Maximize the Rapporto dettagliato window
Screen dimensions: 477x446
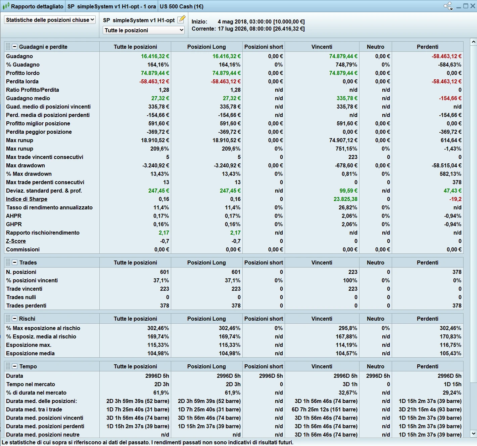tap(466, 6)
